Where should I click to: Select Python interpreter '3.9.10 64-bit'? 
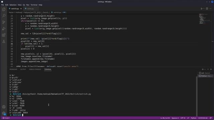(x=203, y=118)
